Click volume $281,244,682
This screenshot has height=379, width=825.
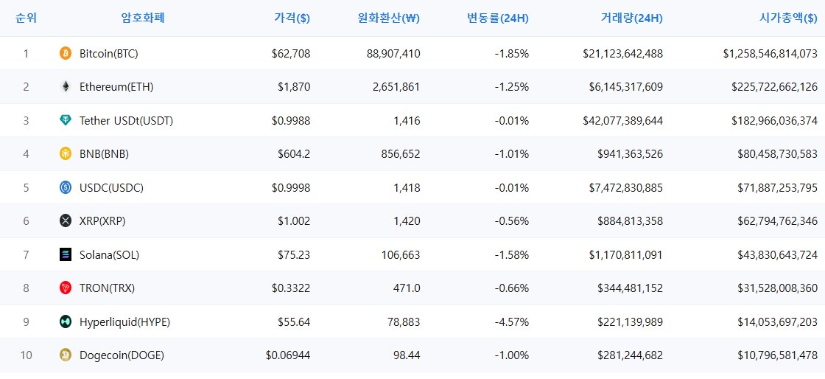click(x=631, y=355)
